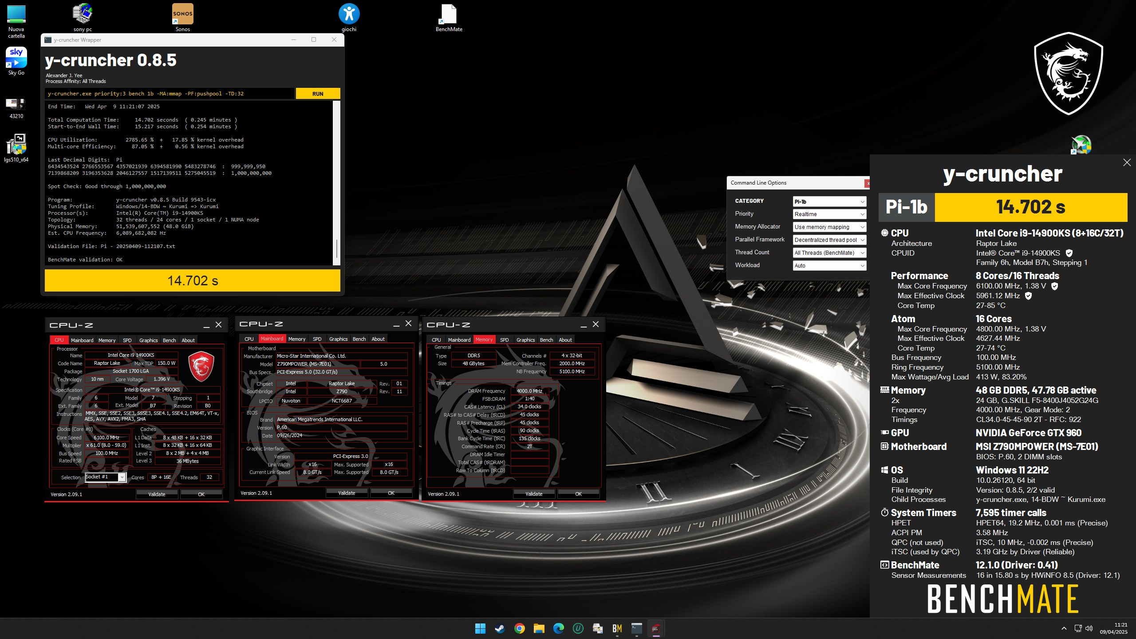This screenshot has width=1136, height=639.
Task: Open File Explorer from the taskbar
Action: click(x=539, y=628)
